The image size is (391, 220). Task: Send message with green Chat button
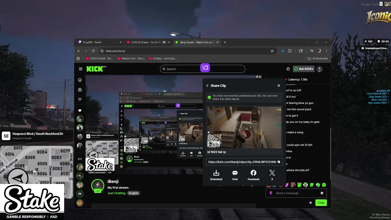[321, 203]
